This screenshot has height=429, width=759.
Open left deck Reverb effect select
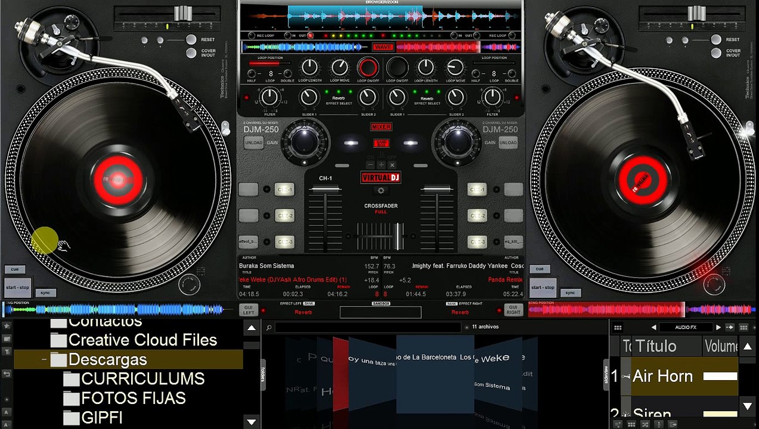(x=339, y=98)
